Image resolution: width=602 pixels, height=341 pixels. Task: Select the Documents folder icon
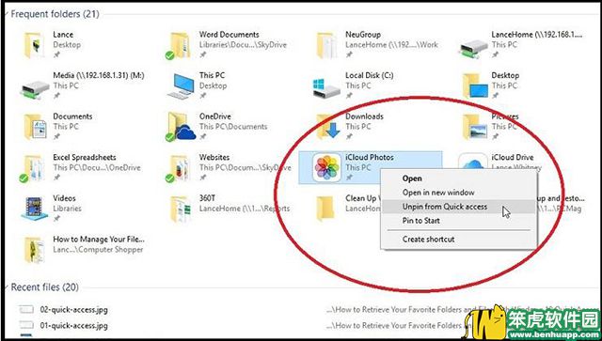click(36, 127)
